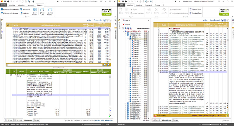This screenshot has height=126, width=234.
Task: Collapse Lavori a MISURA tree node
Action: (x=123, y=31)
